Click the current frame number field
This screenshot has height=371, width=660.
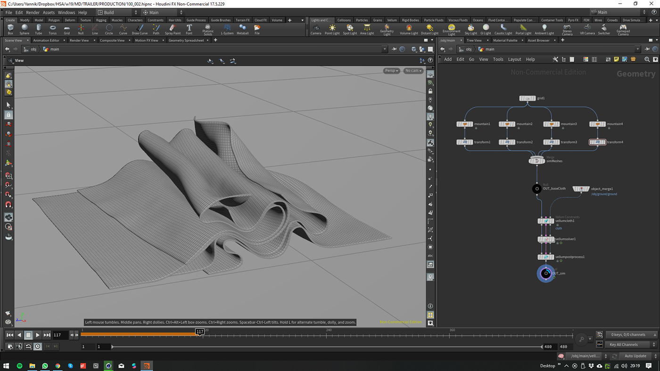60,335
